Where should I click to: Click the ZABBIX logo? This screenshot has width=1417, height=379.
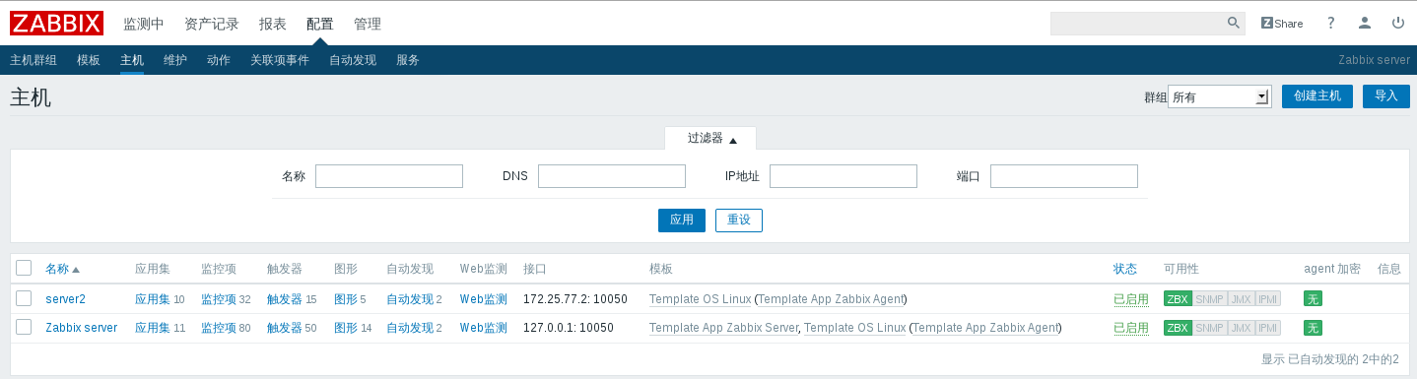(x=57, y=23)
